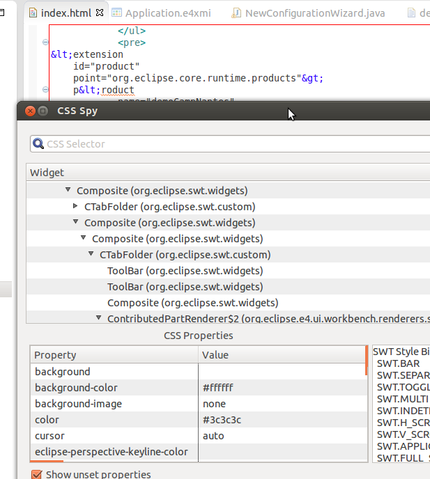Click the </ul> line in the editor
The image size is (430, 479).
click(132, 31)
